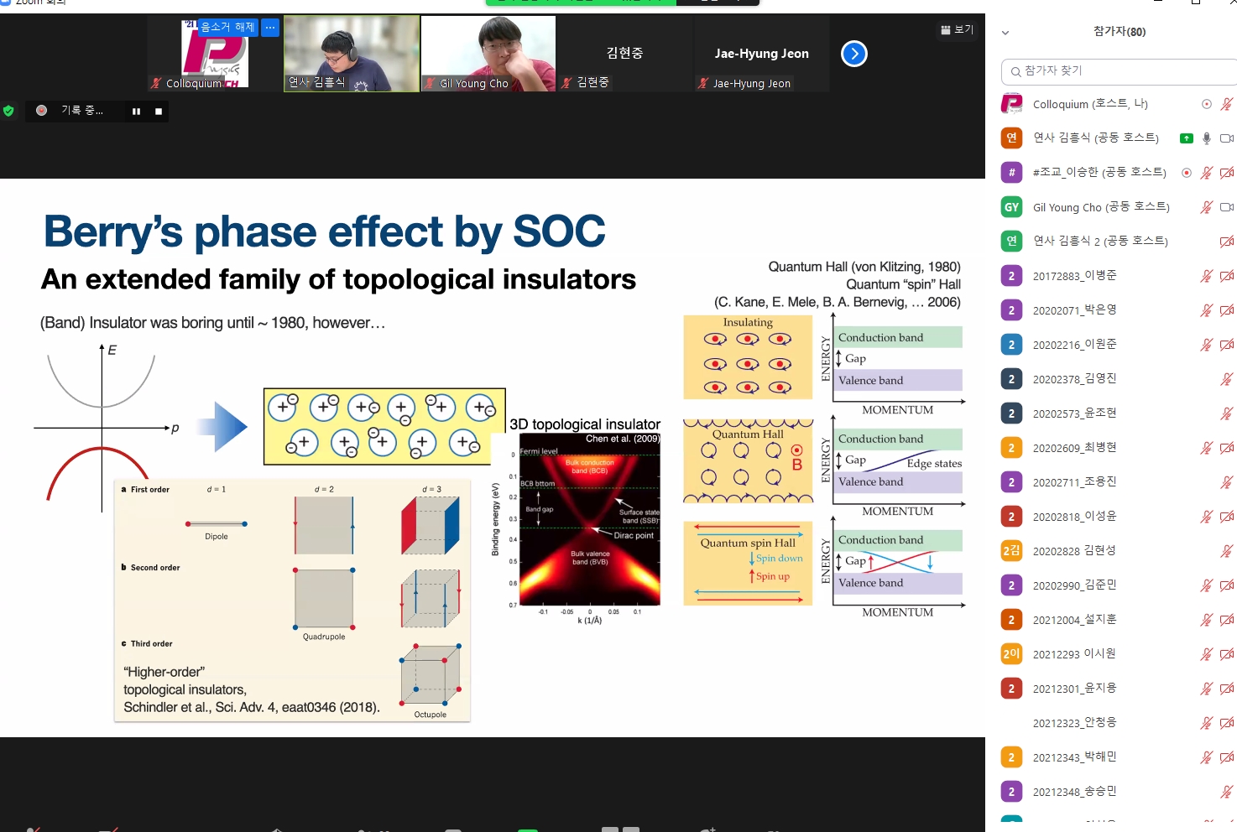Viewport: 1237px width, 832px height.
Task: Open more options on Colloquium video tile
Action: (x=270, y=28)
